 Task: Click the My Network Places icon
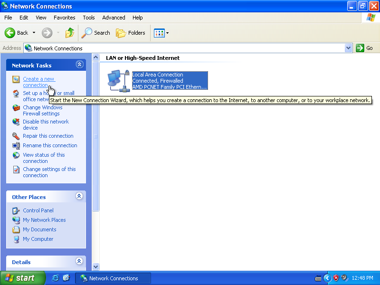pyautogui.click(x=16, y=220)
